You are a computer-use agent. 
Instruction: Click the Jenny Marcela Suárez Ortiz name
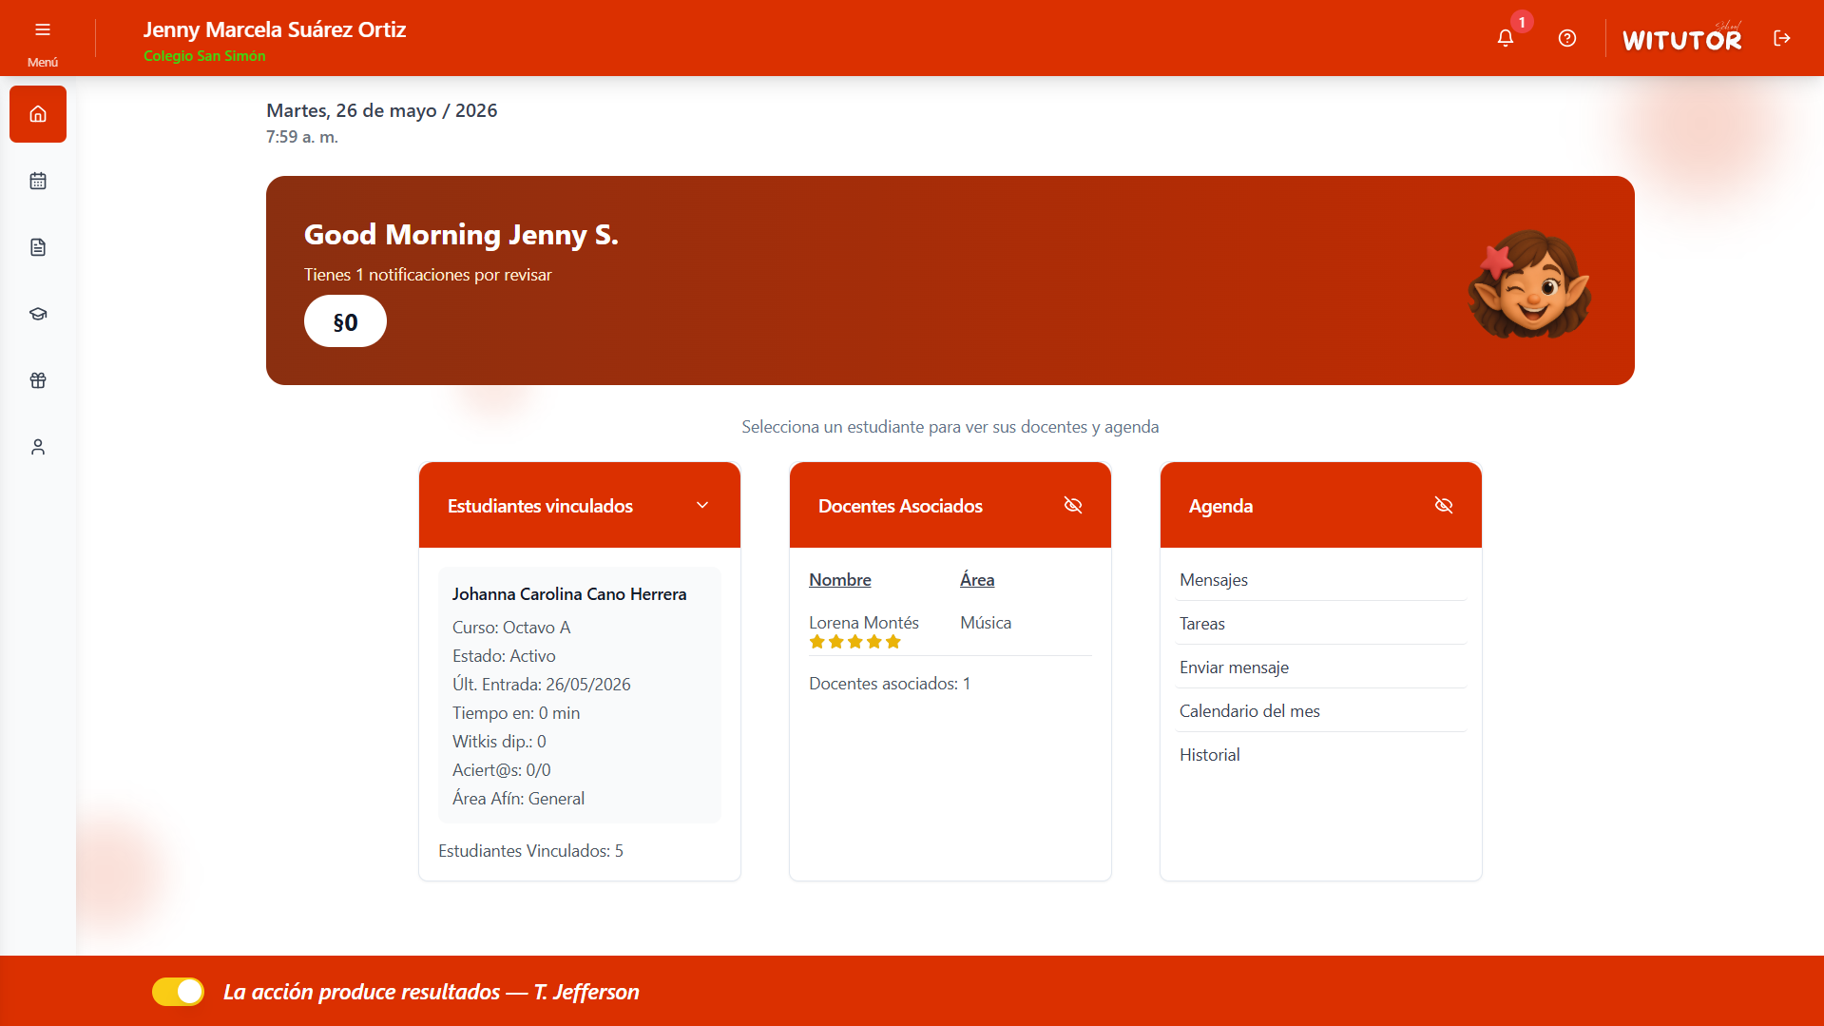coord(275,29)
